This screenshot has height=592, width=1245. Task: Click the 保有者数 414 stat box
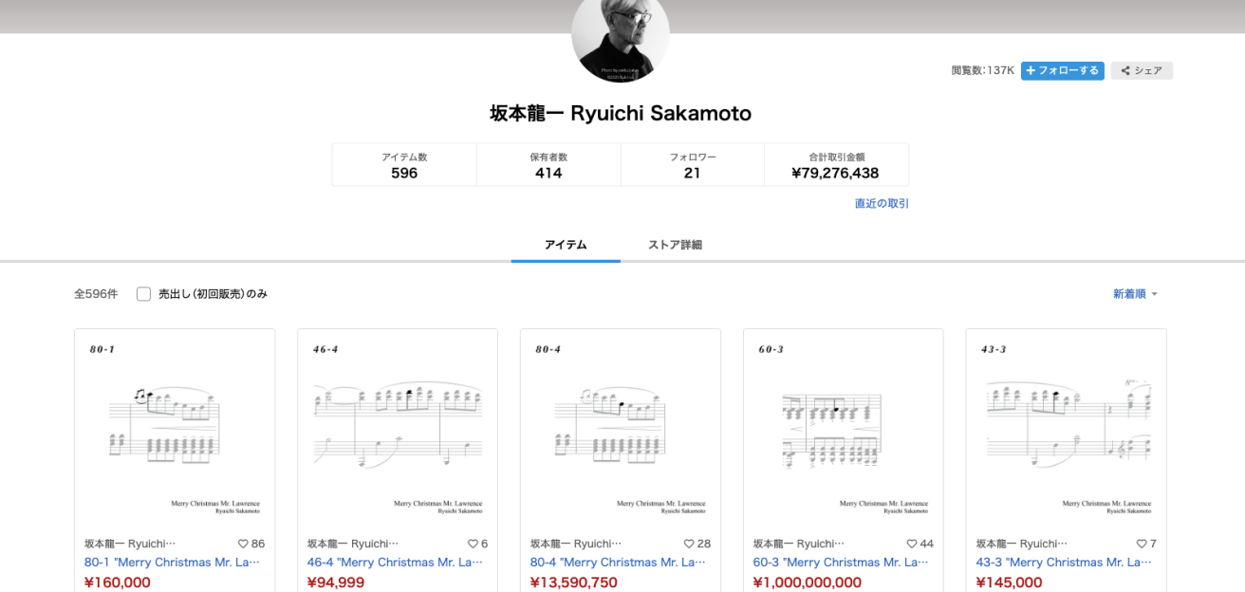[x=548, y=165]
